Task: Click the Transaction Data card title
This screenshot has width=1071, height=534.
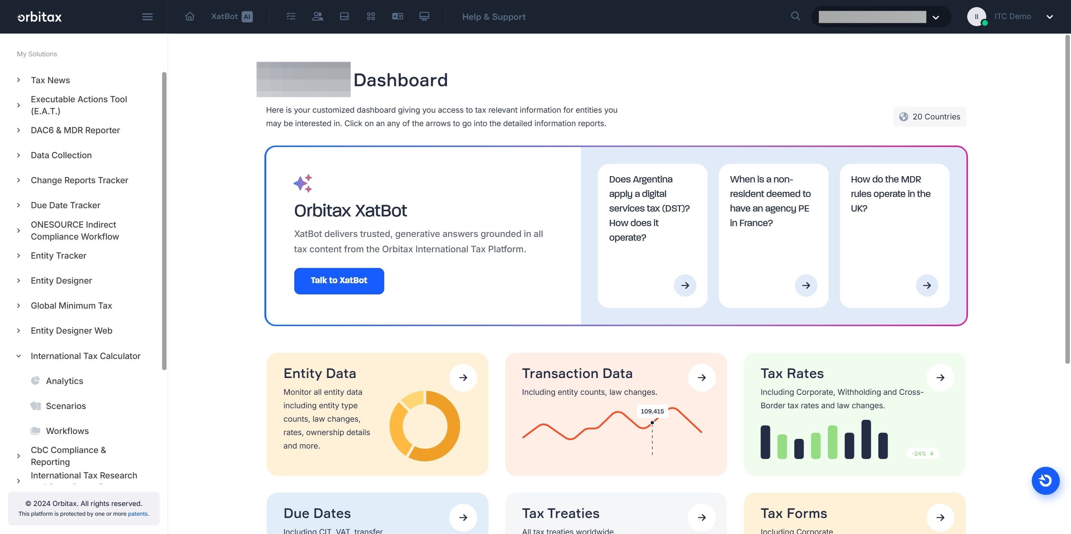Action: [x=577, y=373]
